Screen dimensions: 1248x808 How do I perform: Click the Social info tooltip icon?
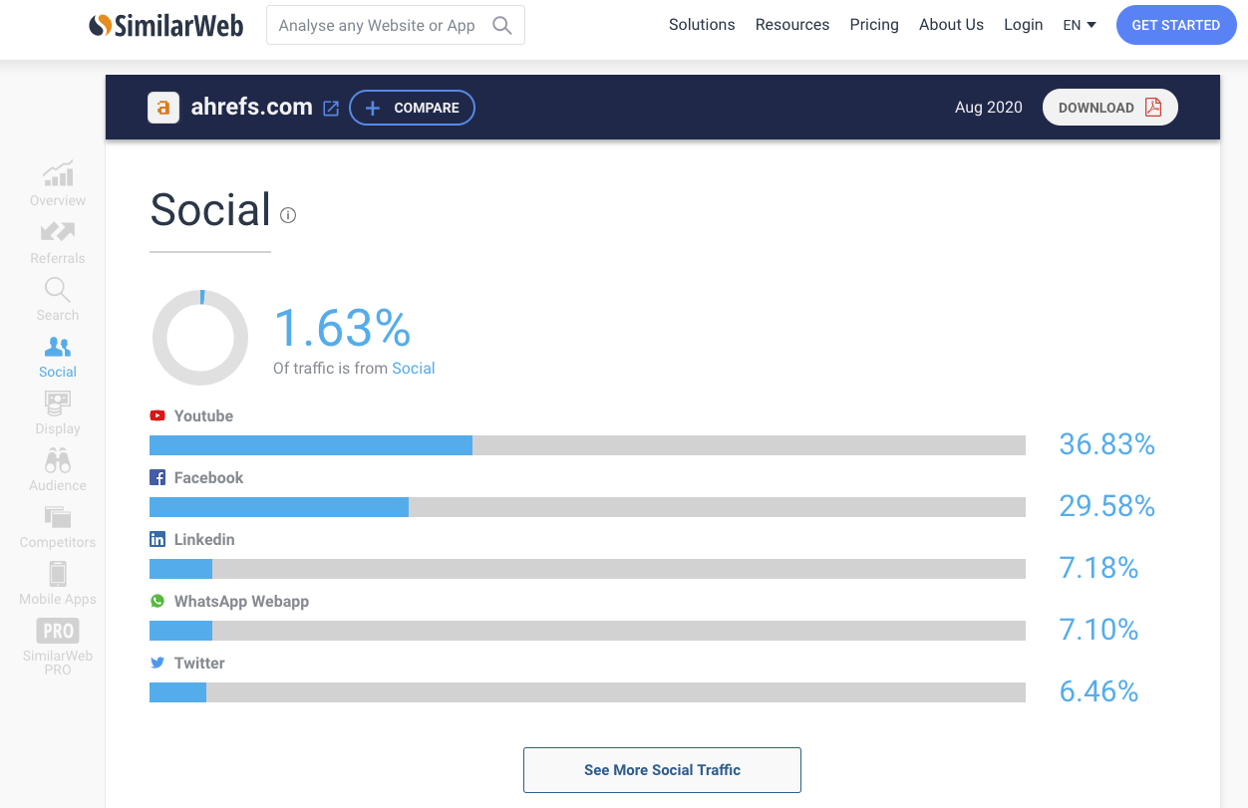point(288,215)
